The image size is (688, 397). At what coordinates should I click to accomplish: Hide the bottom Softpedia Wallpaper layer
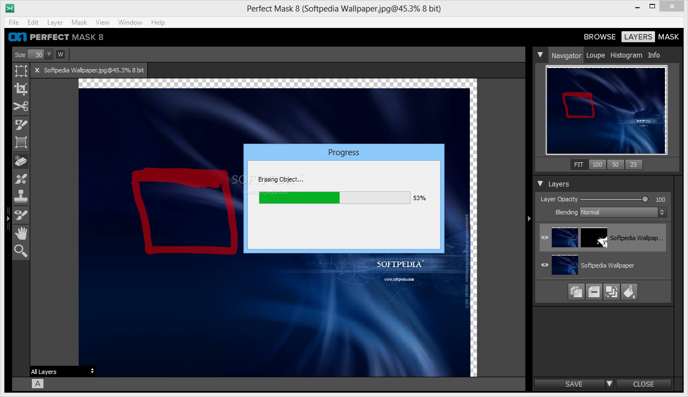click(x=545, y=265)
